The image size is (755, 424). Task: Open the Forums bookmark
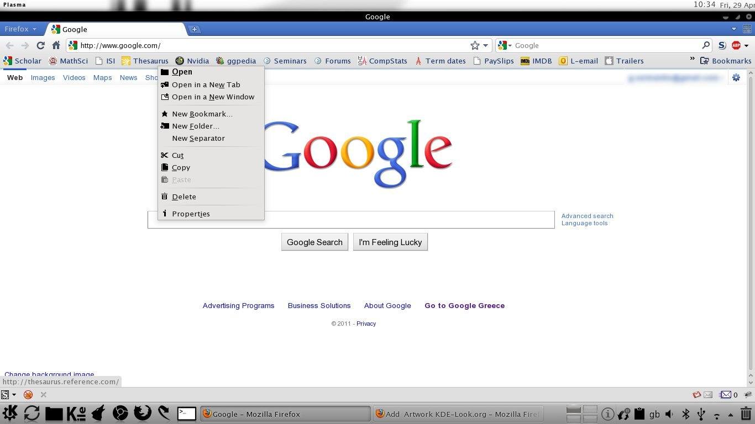pos(332,61)
